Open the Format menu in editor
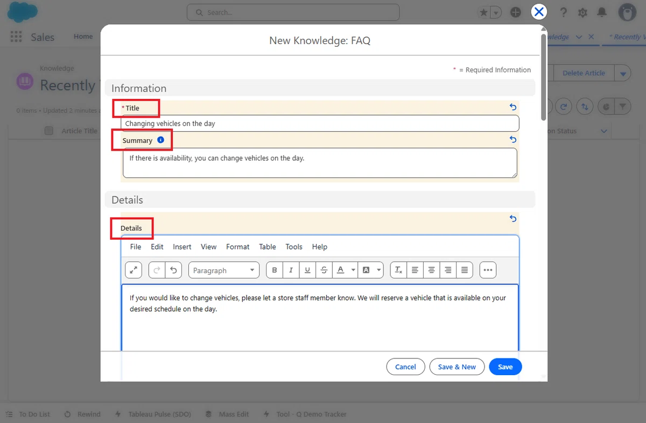This screenshot has width=646, height=423. (238, 247)
